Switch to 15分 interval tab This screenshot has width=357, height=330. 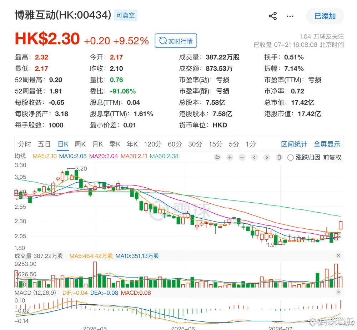click(x=215, y=144)
